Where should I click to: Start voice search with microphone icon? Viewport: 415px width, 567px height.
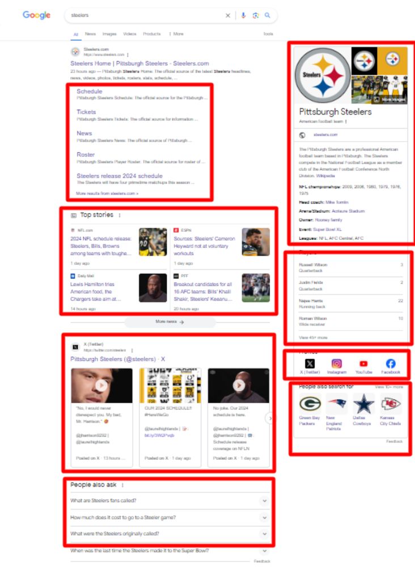pyautogui.click(x=243, y=15)
